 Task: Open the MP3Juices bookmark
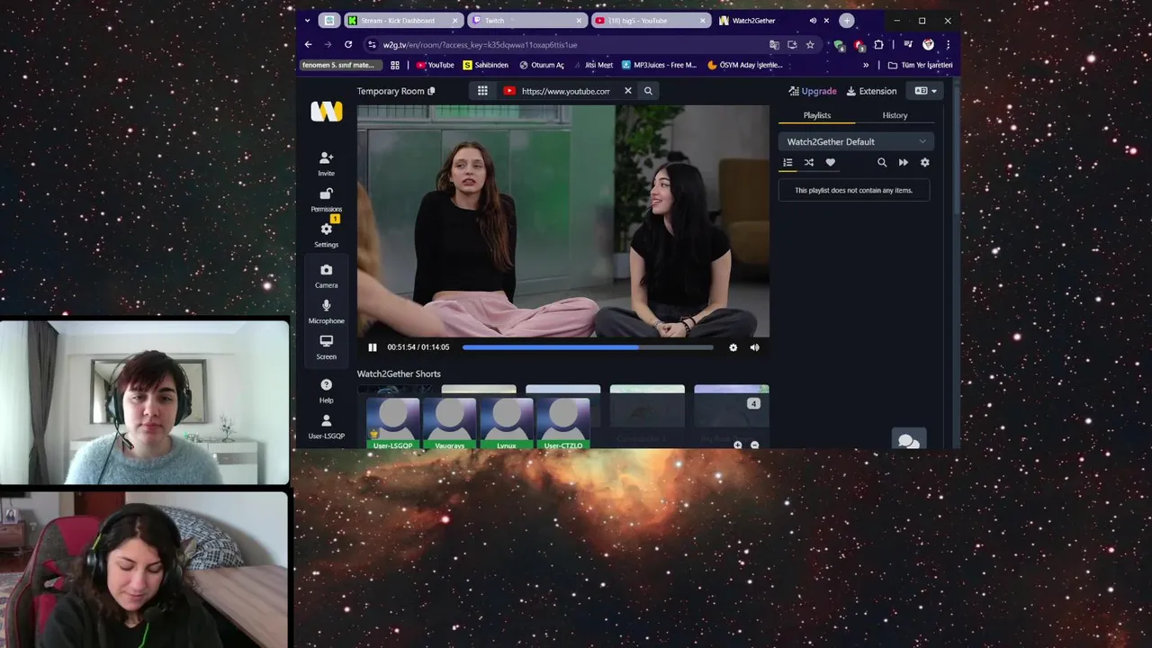[x=659, y=65]
